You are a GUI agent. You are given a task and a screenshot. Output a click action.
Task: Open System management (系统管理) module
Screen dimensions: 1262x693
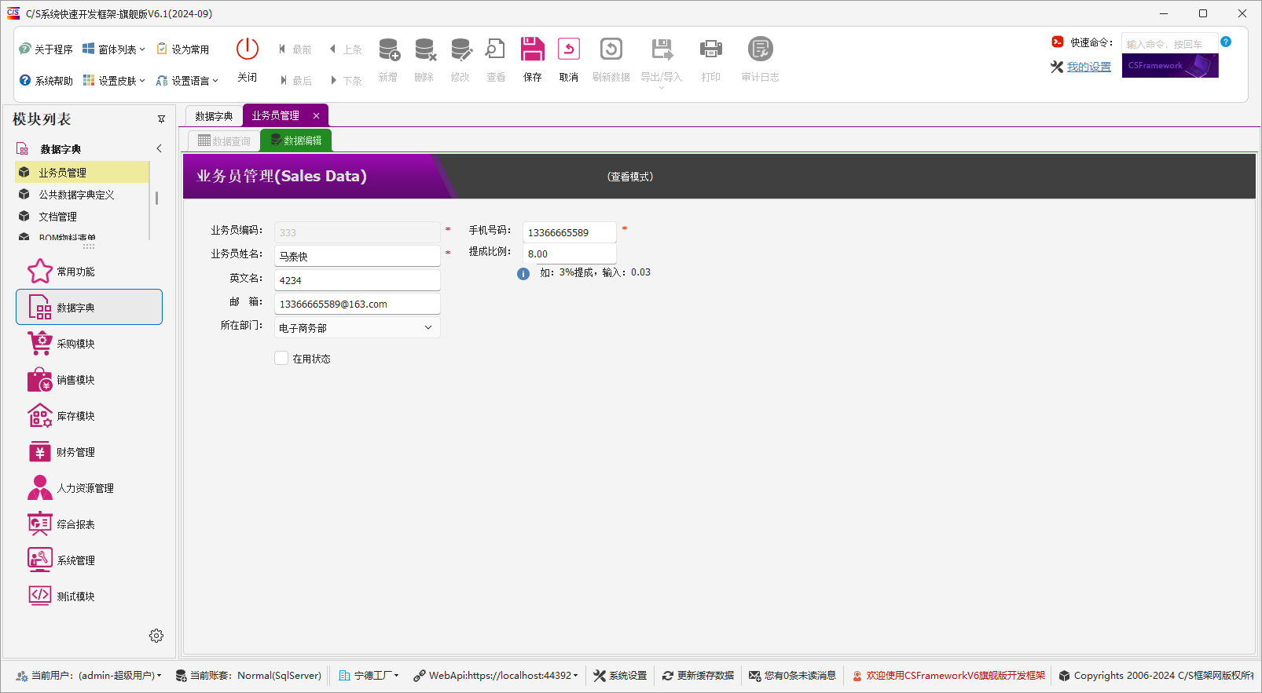[x=89, y=560]
